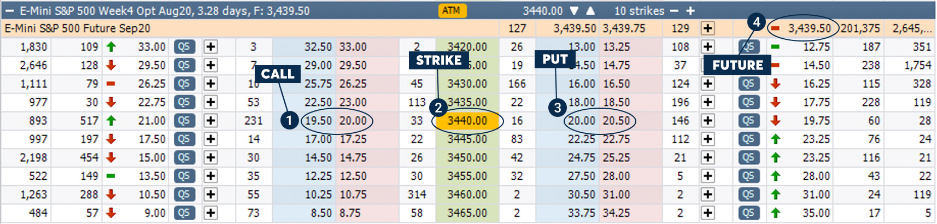
Task: Click the plus button on Future Sep20 row
Action: coord(708,28)
